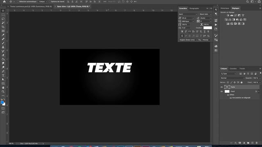
Task: Open the font family dropdown
Action: click(x=188, y=14)
